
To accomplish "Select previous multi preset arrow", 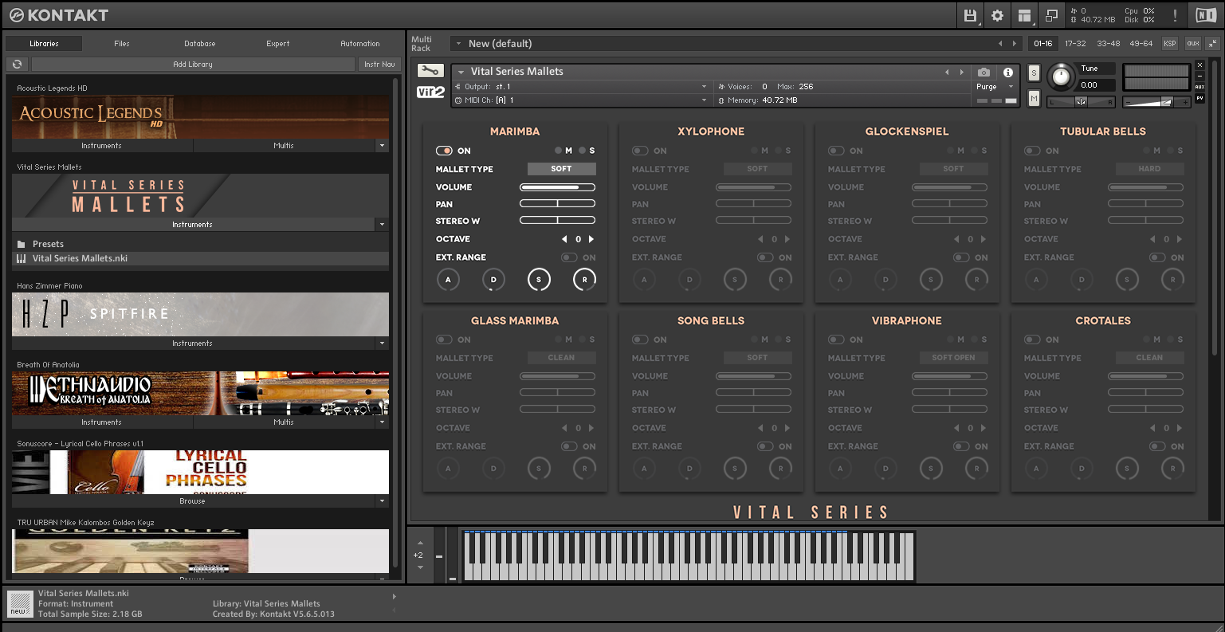I will (x=1000, y=44).
